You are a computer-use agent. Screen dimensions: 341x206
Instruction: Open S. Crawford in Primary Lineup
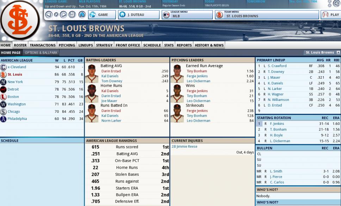click(x=277, y=66)
